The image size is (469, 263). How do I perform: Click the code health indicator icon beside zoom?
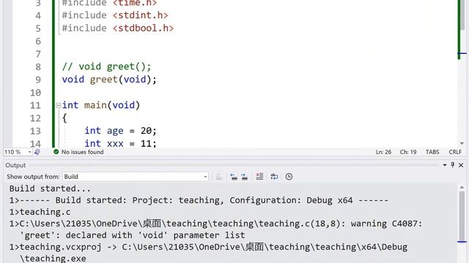coord(37,152)
